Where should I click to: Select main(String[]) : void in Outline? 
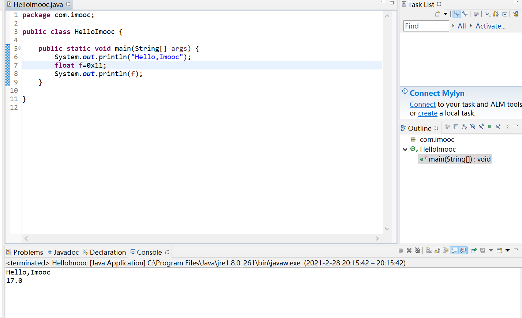455,159
